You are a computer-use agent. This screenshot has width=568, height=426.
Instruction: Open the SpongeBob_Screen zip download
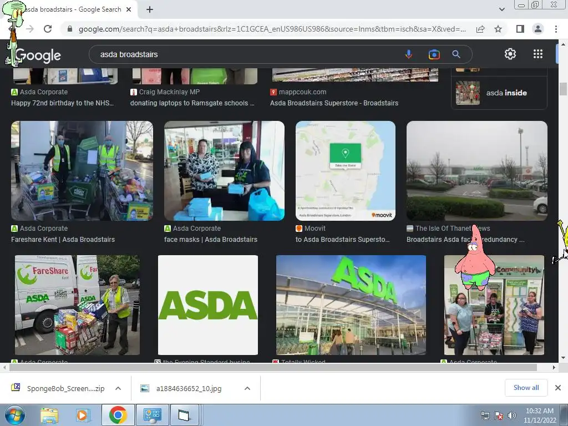pos(58,388)
